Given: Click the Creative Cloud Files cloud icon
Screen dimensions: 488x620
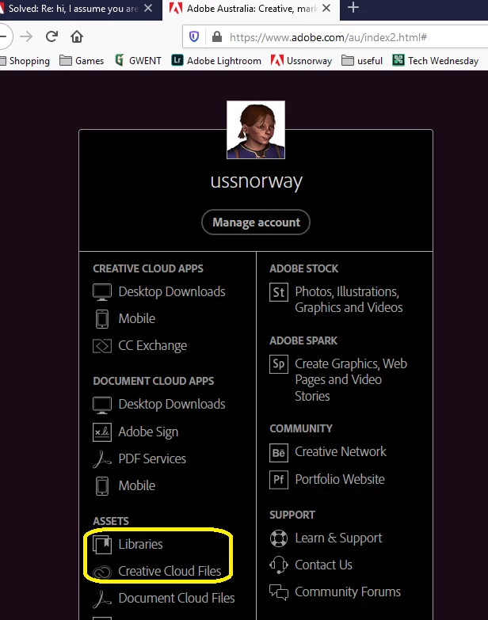Looking at the screenshot, I should click(x=102, y=572).
